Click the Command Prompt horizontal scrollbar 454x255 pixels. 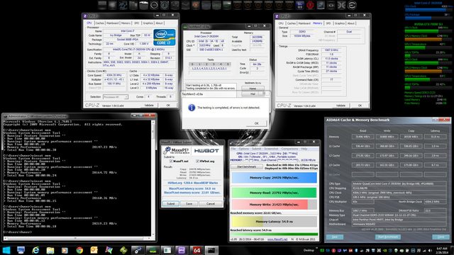(77, 239)
